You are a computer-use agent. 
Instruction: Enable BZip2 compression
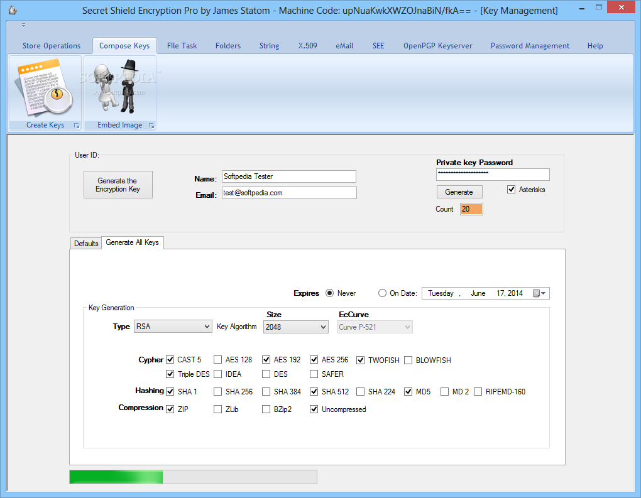pyautogui.click(x=266, y=409)
